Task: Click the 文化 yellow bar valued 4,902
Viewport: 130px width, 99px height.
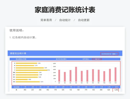Action: 22,79
